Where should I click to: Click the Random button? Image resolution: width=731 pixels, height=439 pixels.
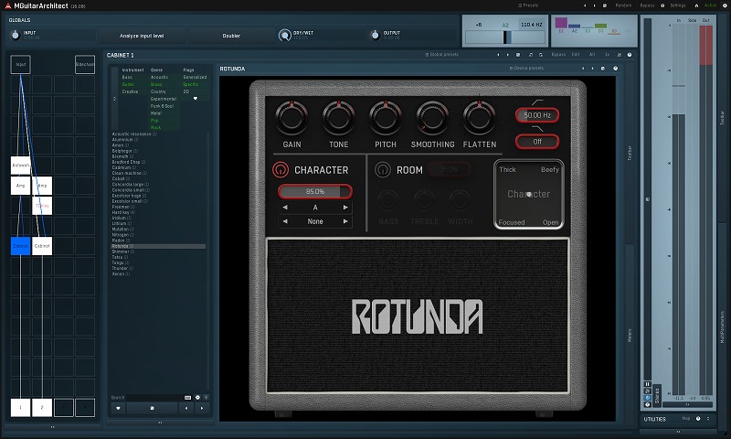click(624, 5)
